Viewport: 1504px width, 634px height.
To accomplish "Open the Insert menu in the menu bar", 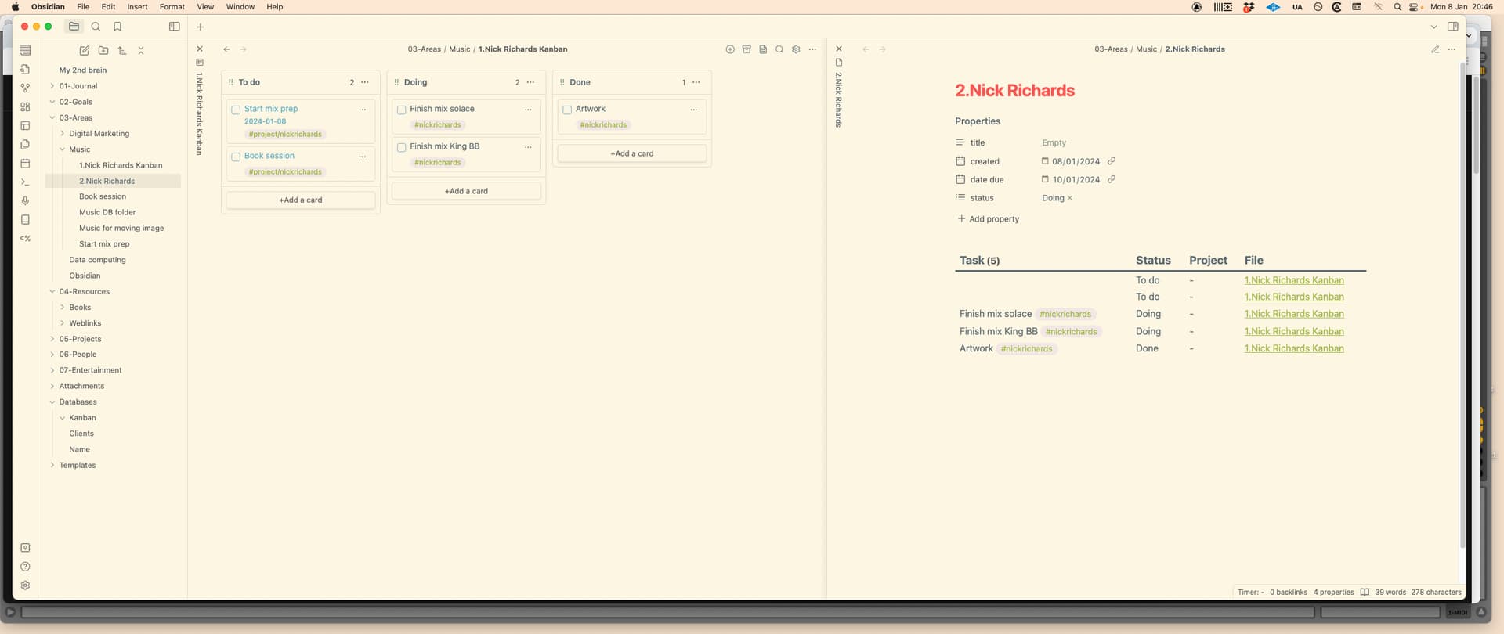I will click(x=137, y=7).
